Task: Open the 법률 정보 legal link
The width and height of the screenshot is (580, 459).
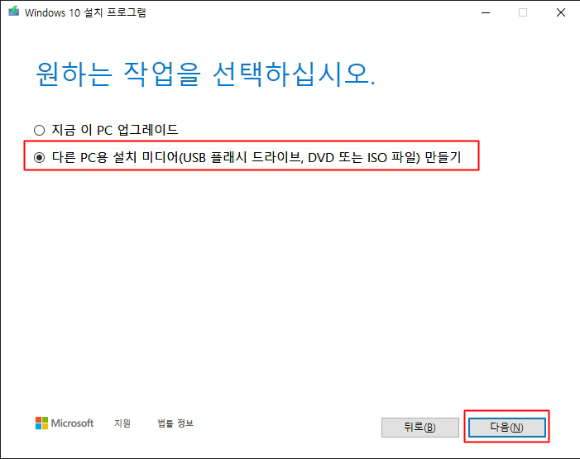Action: (175, 423)
